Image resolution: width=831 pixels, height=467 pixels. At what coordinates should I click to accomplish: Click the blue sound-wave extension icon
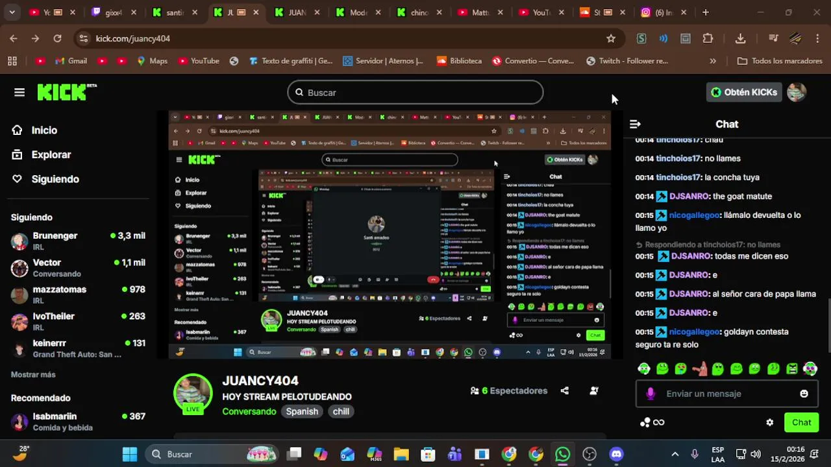click(664, 38)
